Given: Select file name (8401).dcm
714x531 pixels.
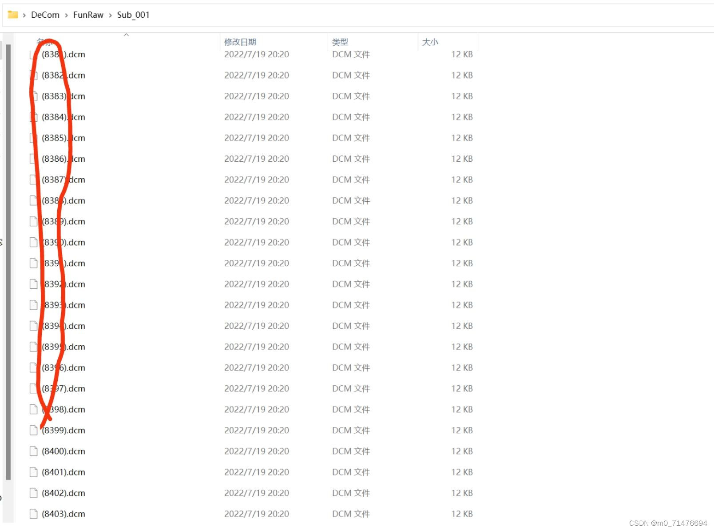Looking at the screenshot, I should (63, 472).
